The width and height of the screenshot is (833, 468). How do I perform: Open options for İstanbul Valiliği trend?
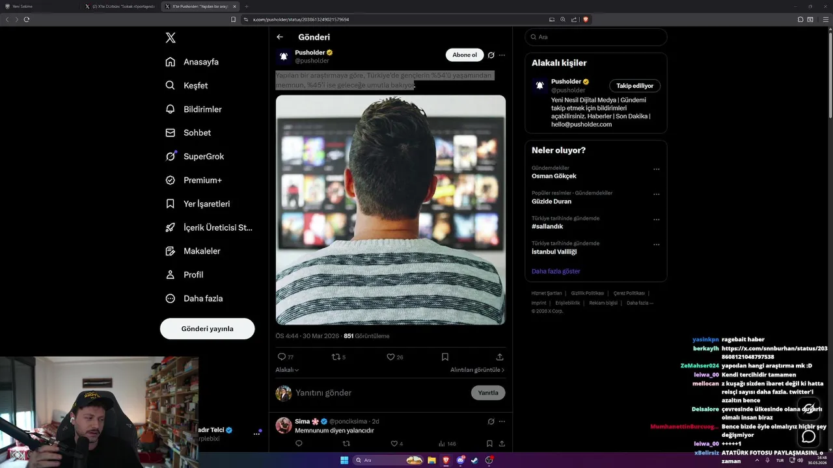tap(656, 244)
